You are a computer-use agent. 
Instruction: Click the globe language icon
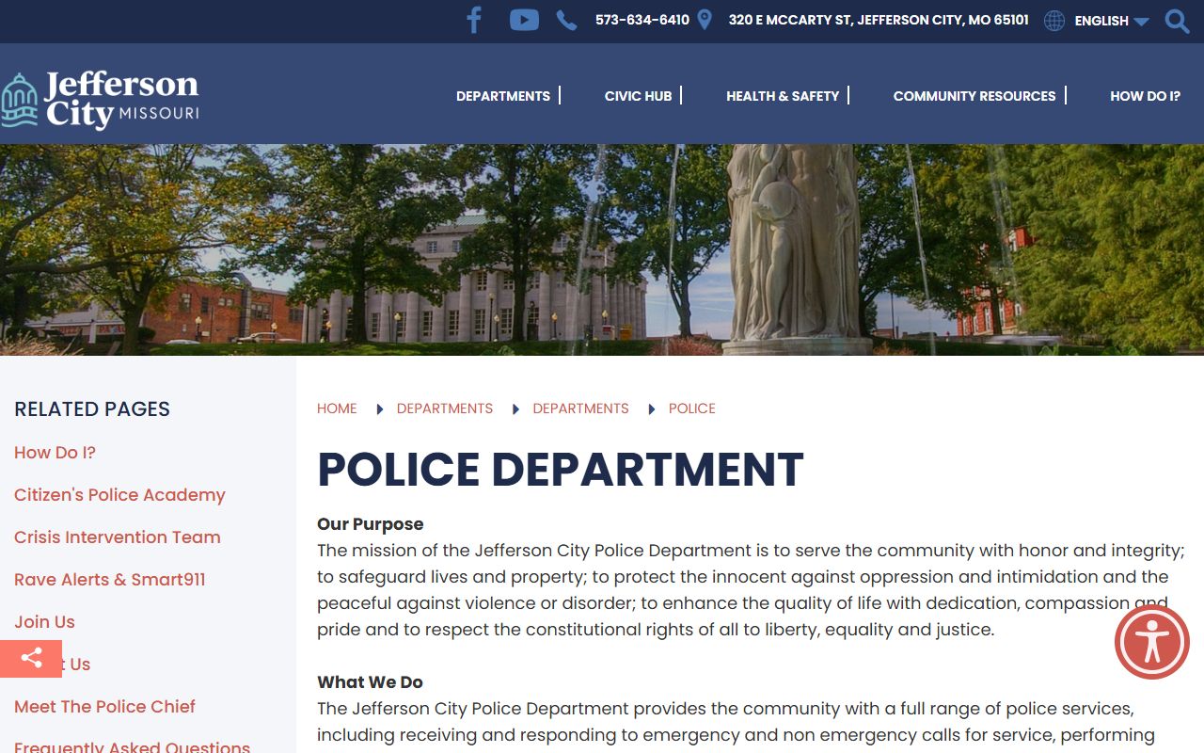pos(1054,21)
